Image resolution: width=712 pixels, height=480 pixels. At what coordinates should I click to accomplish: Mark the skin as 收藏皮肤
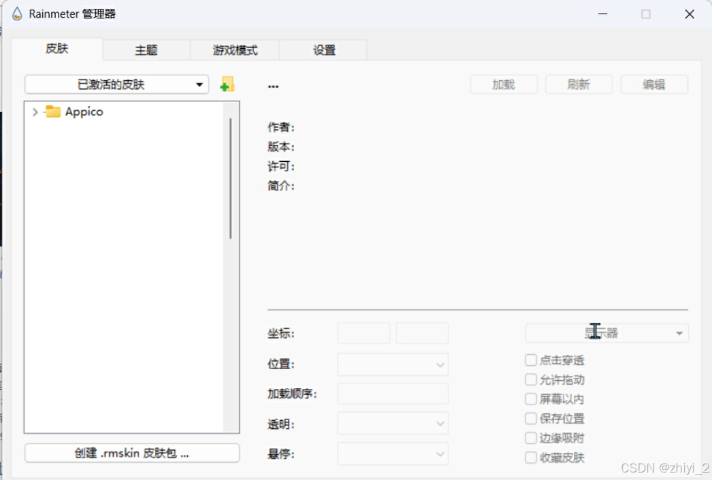tap(531, 457)
